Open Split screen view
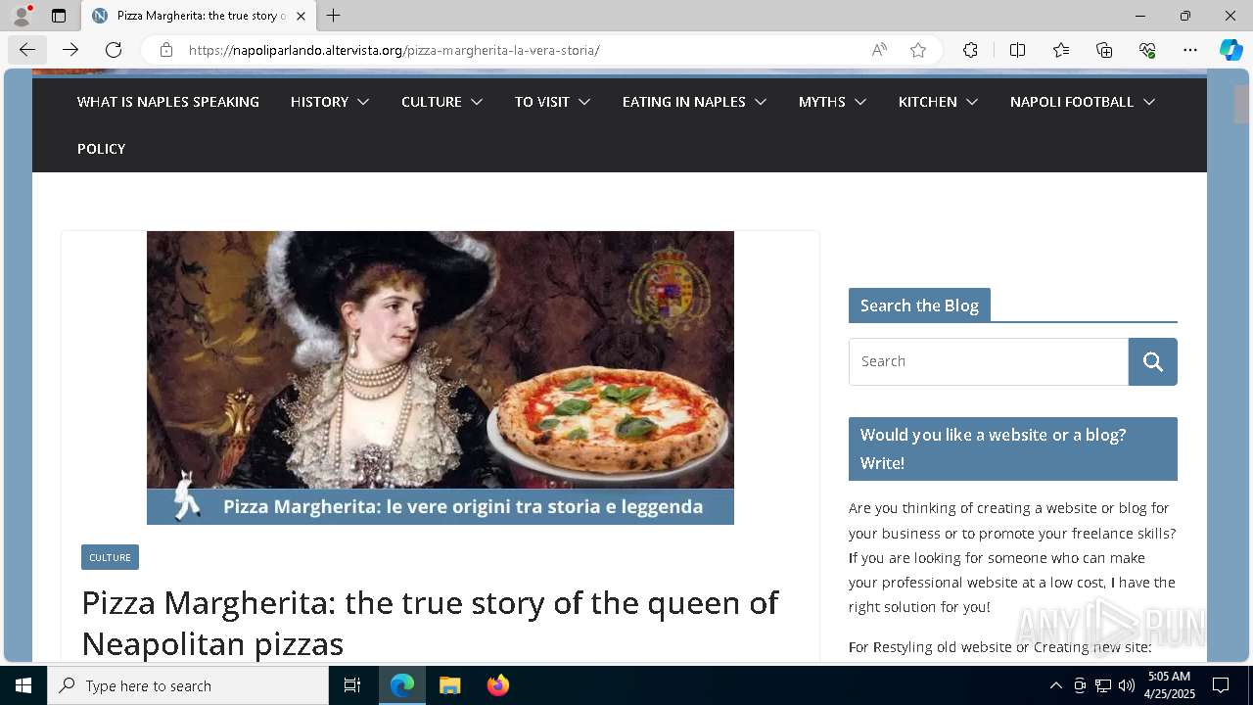This screenshot has width=1253, height=705. pyautogui.click(x=1017, y=50)
